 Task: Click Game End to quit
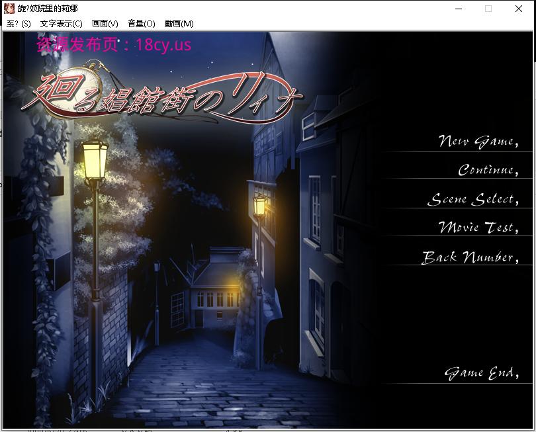coord(482,373)
